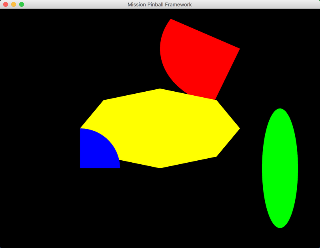This screenshot has width=320, height=248.
Task: Click the center of the green ellipse
Action: coord(280,168)
